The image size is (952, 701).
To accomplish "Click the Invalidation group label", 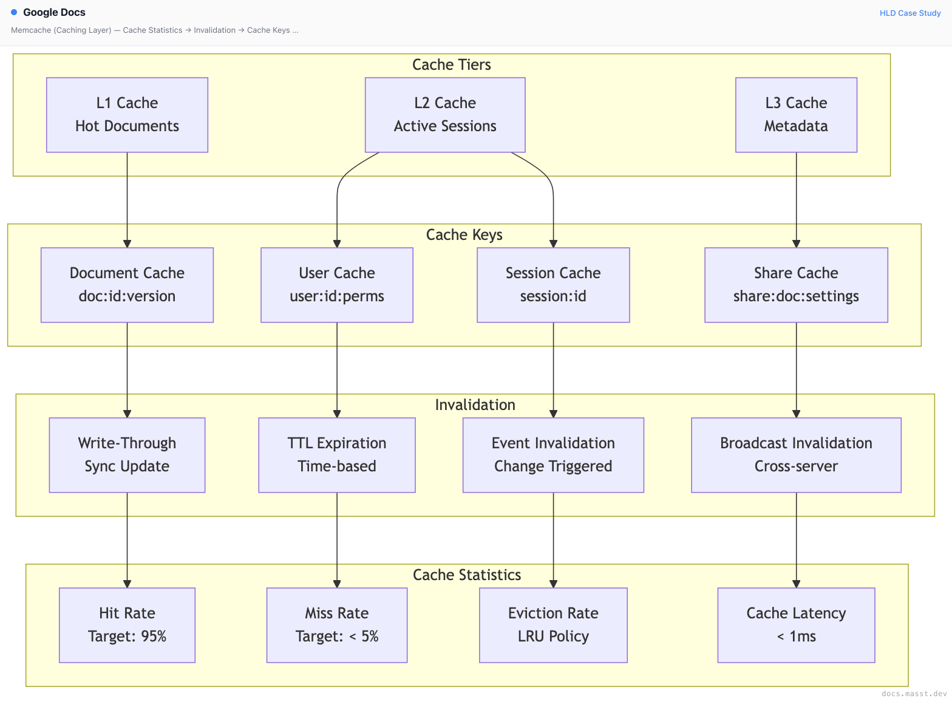I will tap(475, 405).
